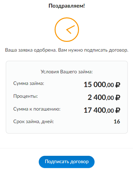The height and width of the screenshot is (172, 133).
Task: Click the 15 000 loan amount value
Action: point(95,85)
